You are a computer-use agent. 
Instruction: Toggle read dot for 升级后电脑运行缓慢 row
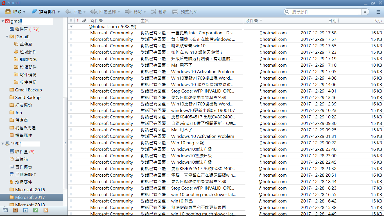71,58
